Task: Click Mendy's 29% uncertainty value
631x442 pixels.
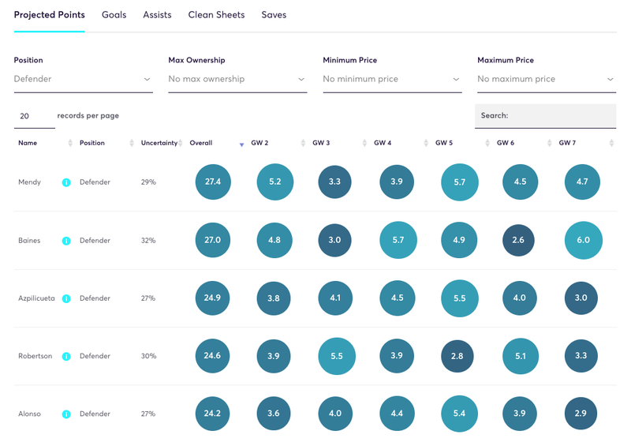Action: (148, 182)
